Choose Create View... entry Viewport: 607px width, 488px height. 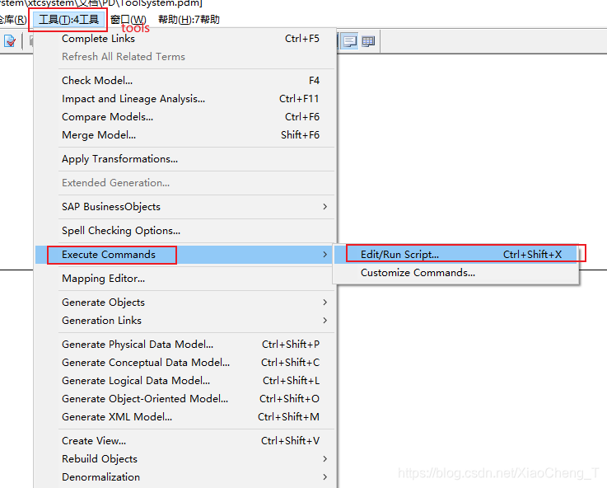pyautogui.click(x=185, y=441)
